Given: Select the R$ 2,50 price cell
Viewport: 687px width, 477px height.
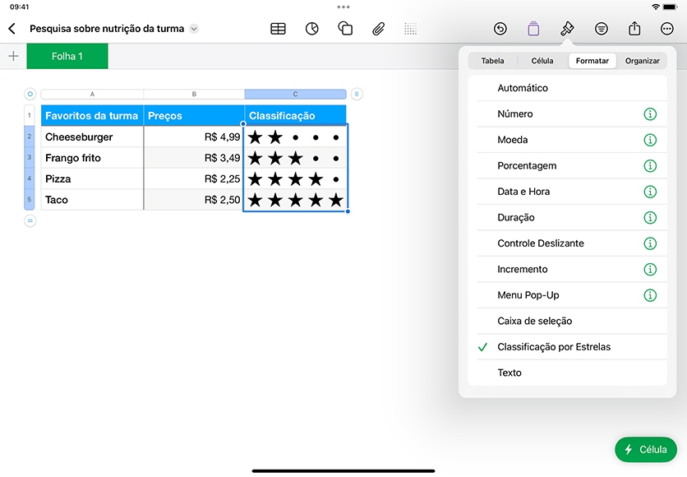Looking at the screenshot, I should tap(194, 200).
